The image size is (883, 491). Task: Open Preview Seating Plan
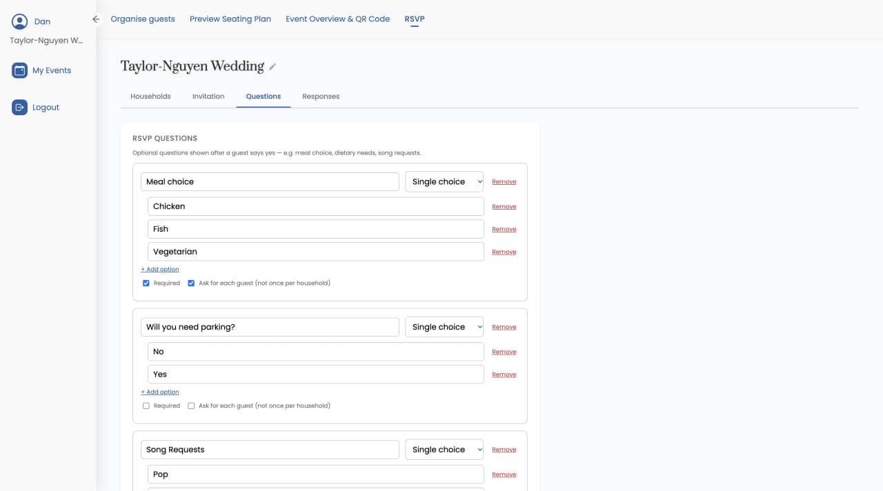point(230,19)
